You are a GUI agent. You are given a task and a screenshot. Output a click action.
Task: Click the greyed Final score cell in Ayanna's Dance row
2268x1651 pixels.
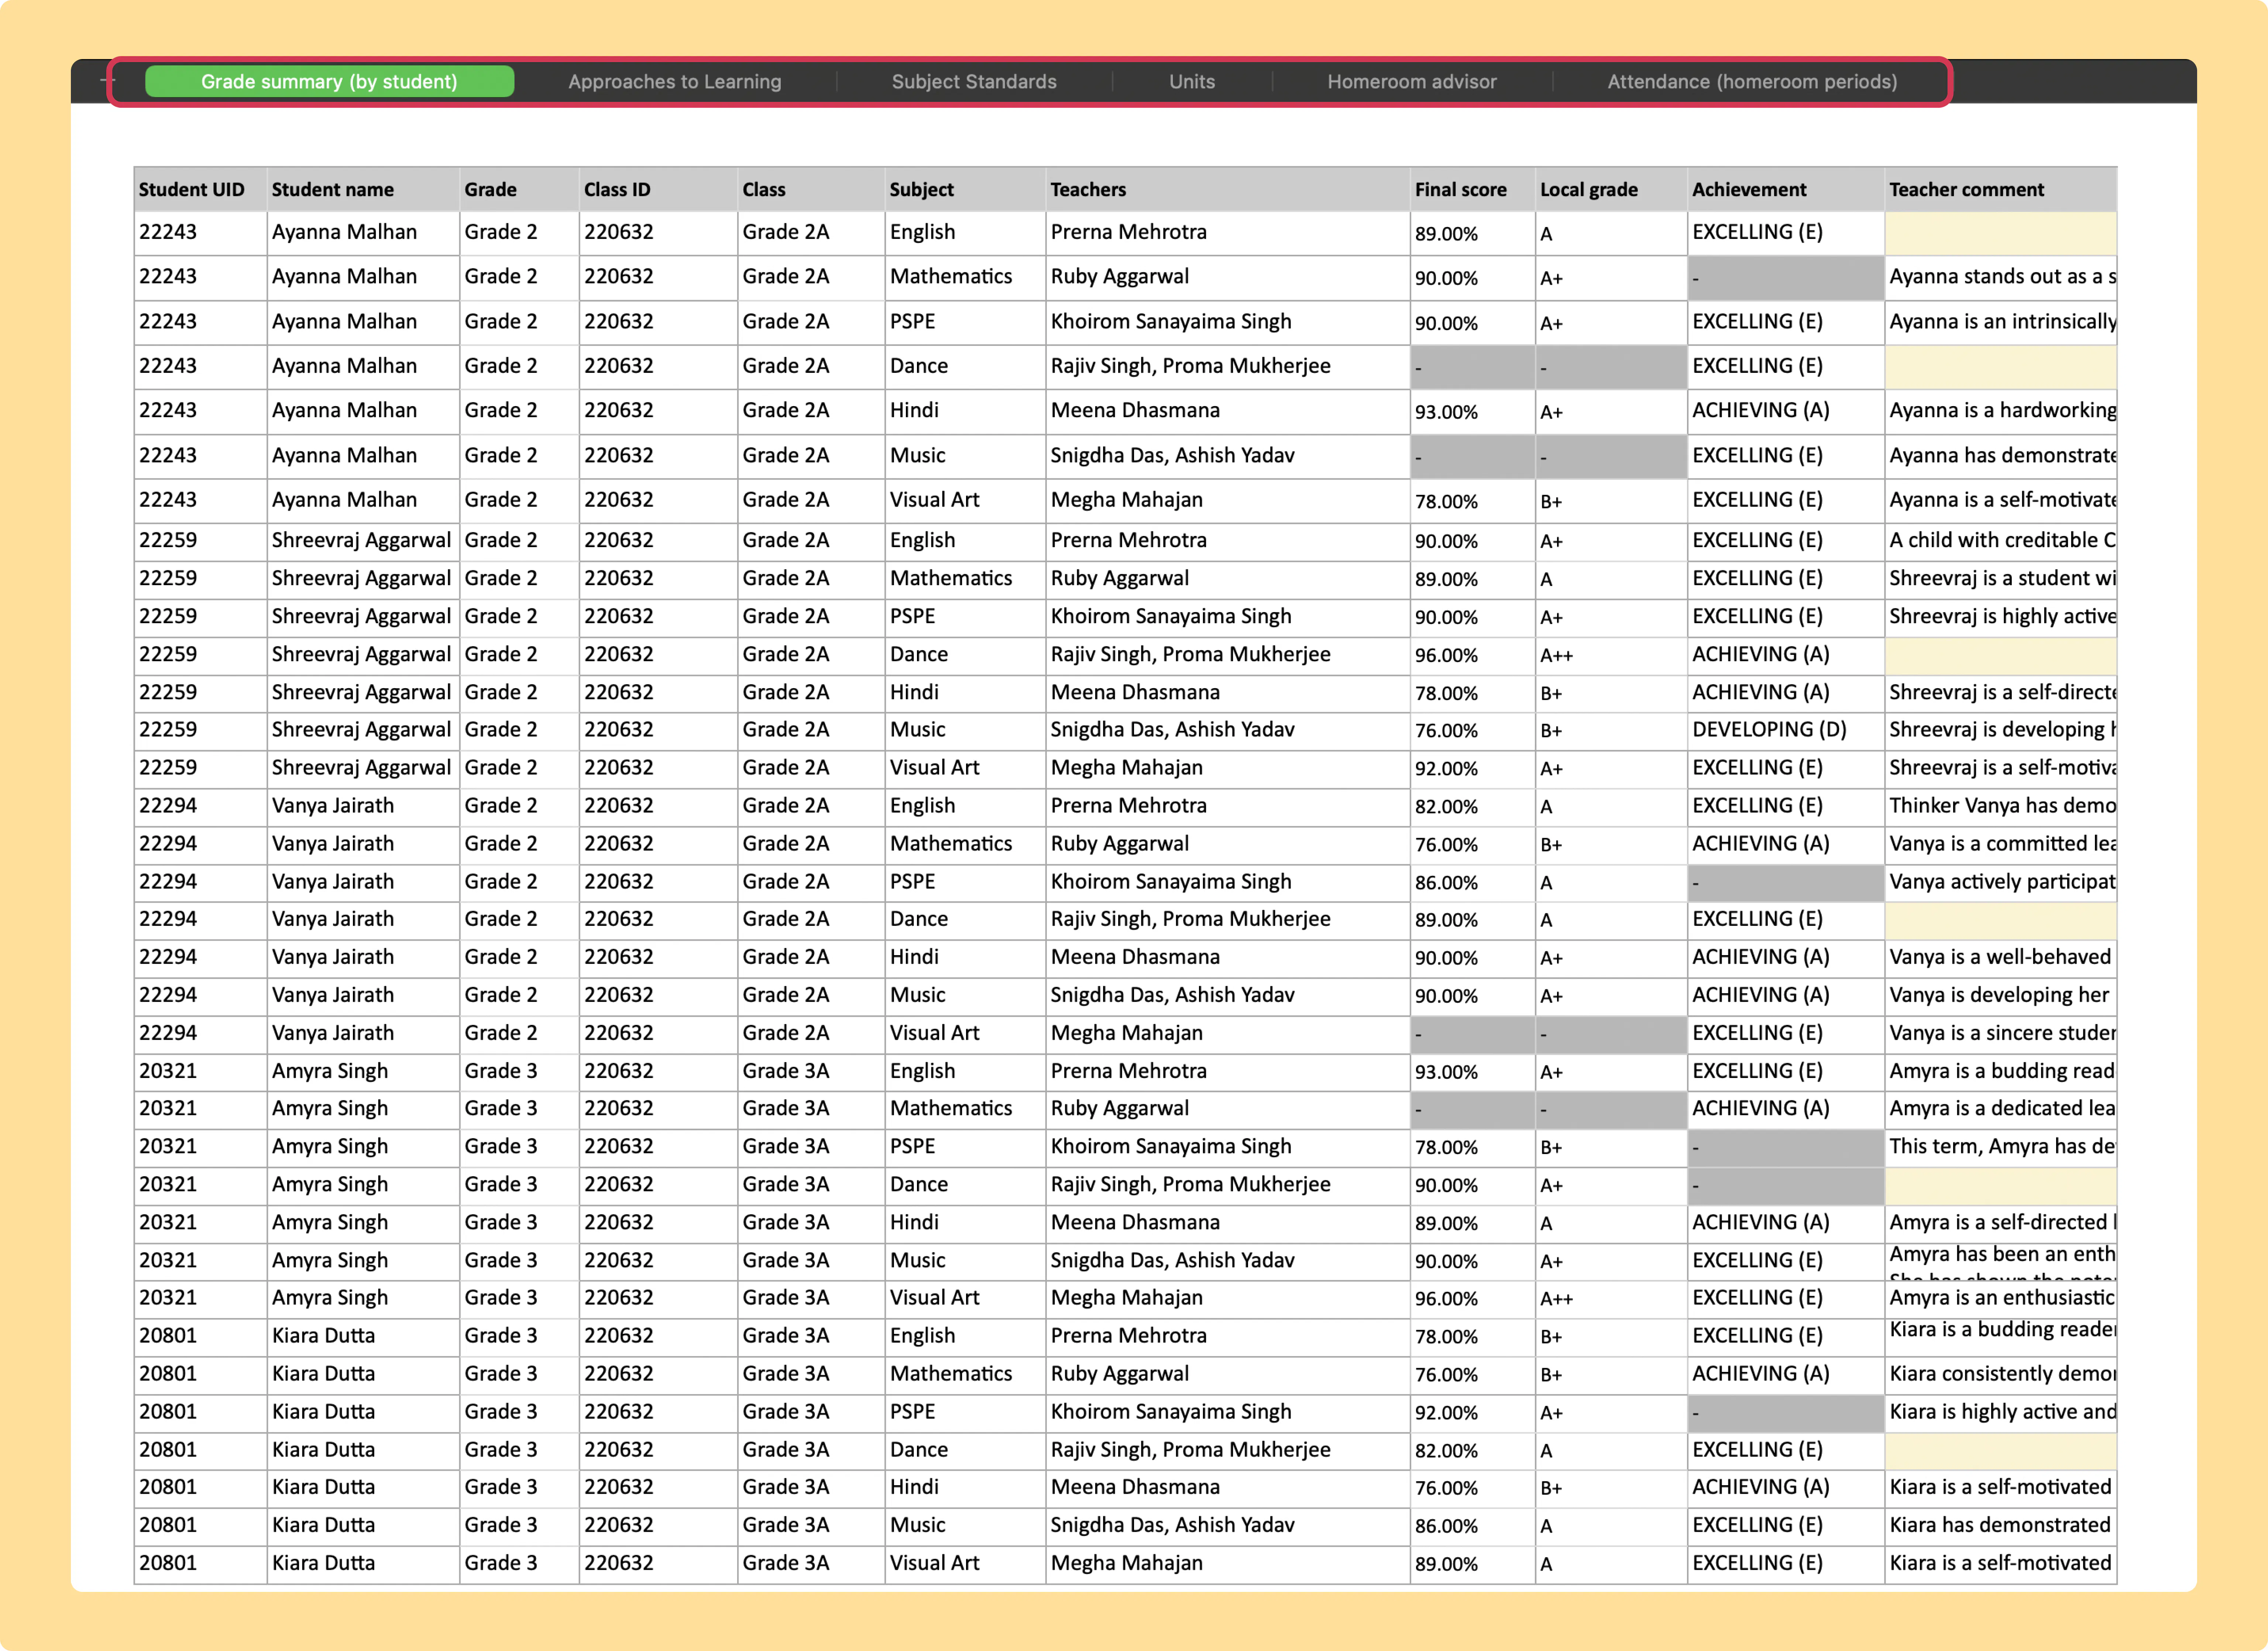[x=1472, y=367]
